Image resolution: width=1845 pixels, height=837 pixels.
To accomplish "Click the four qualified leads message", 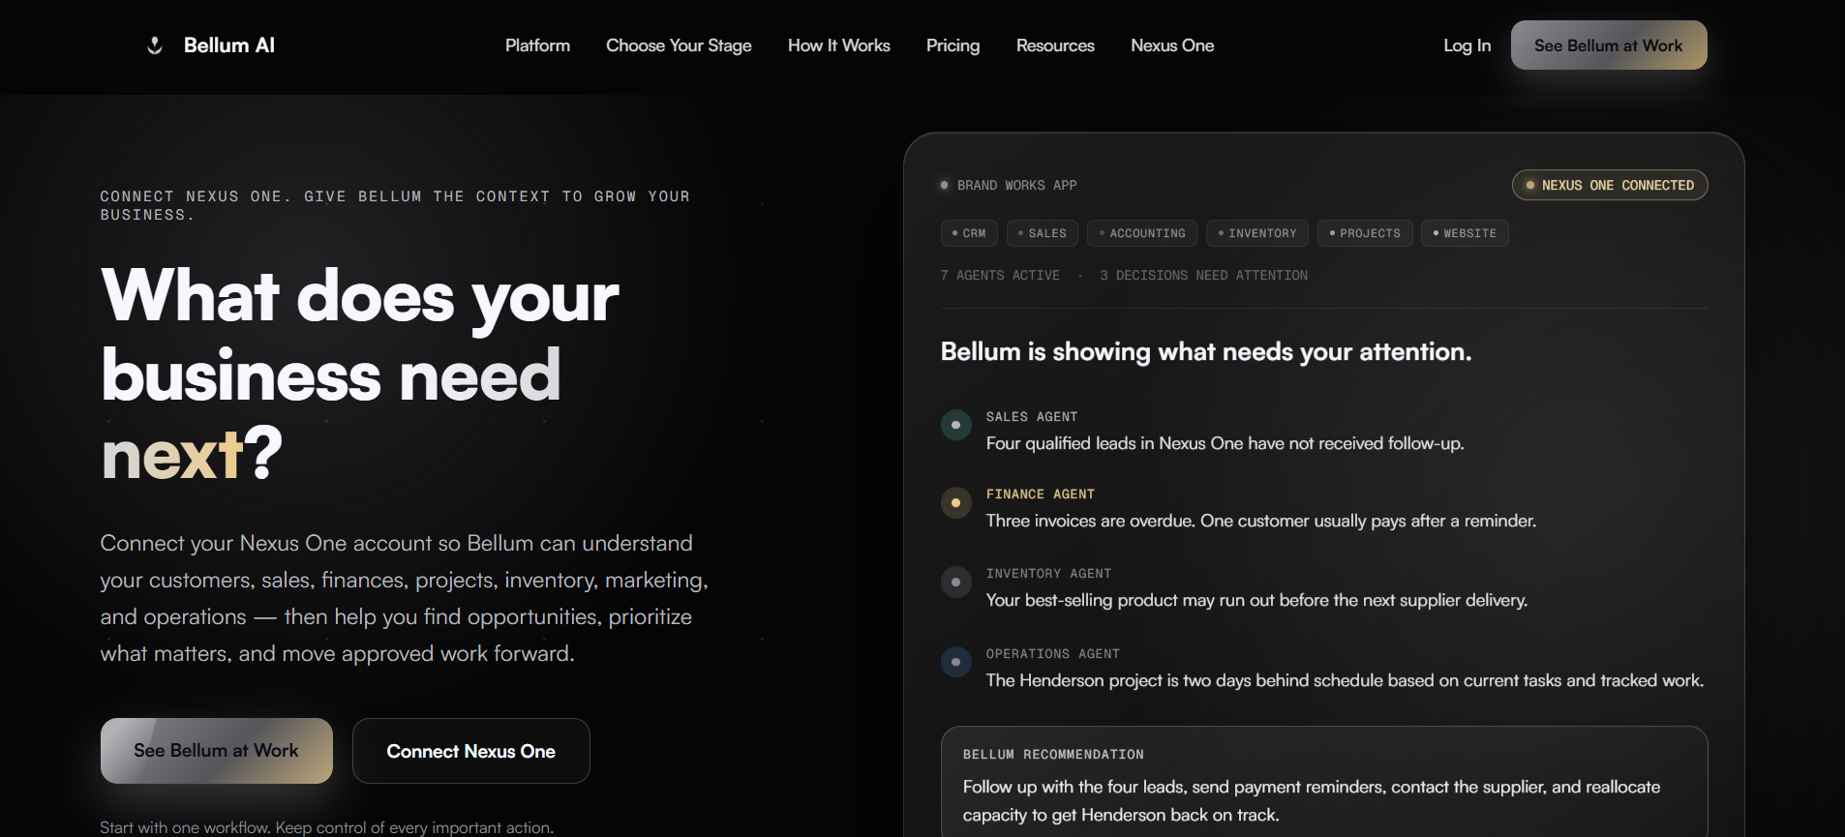I will pos(1225,443).
